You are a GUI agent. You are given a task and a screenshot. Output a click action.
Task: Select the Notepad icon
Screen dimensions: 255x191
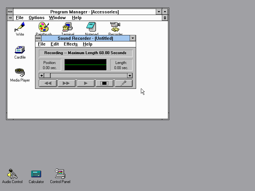coord(91,27)
